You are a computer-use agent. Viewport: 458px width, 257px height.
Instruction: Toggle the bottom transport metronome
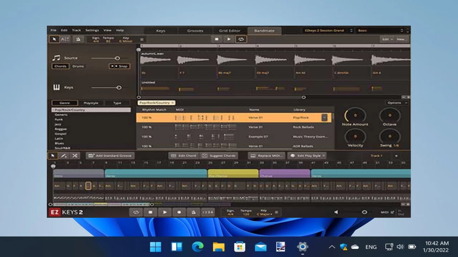(x=194, y=212)
